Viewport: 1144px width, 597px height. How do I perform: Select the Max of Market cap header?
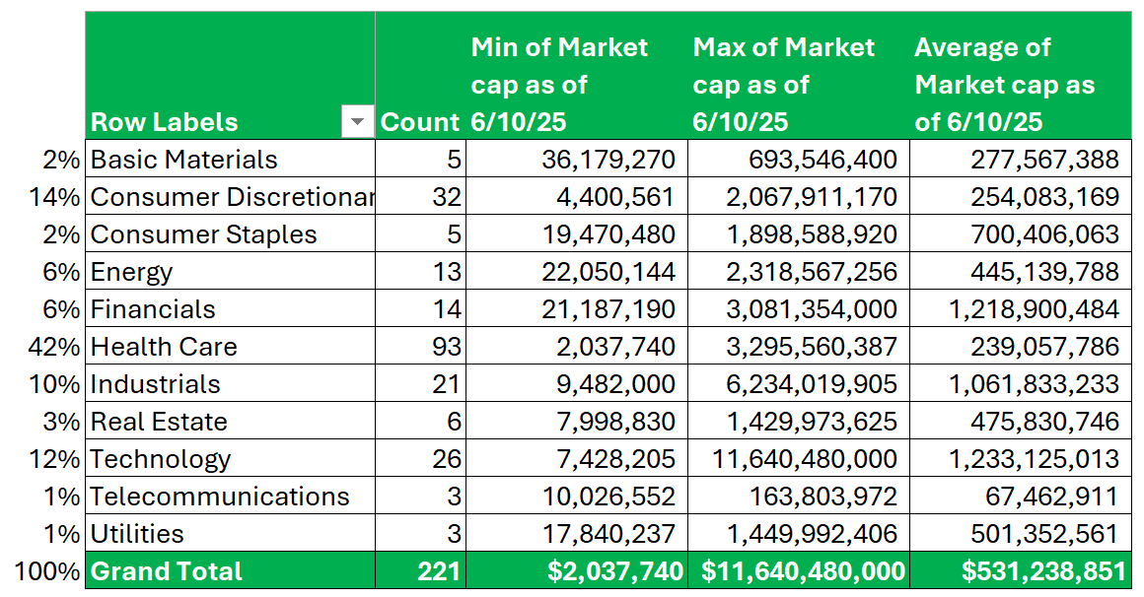(798, 75)
